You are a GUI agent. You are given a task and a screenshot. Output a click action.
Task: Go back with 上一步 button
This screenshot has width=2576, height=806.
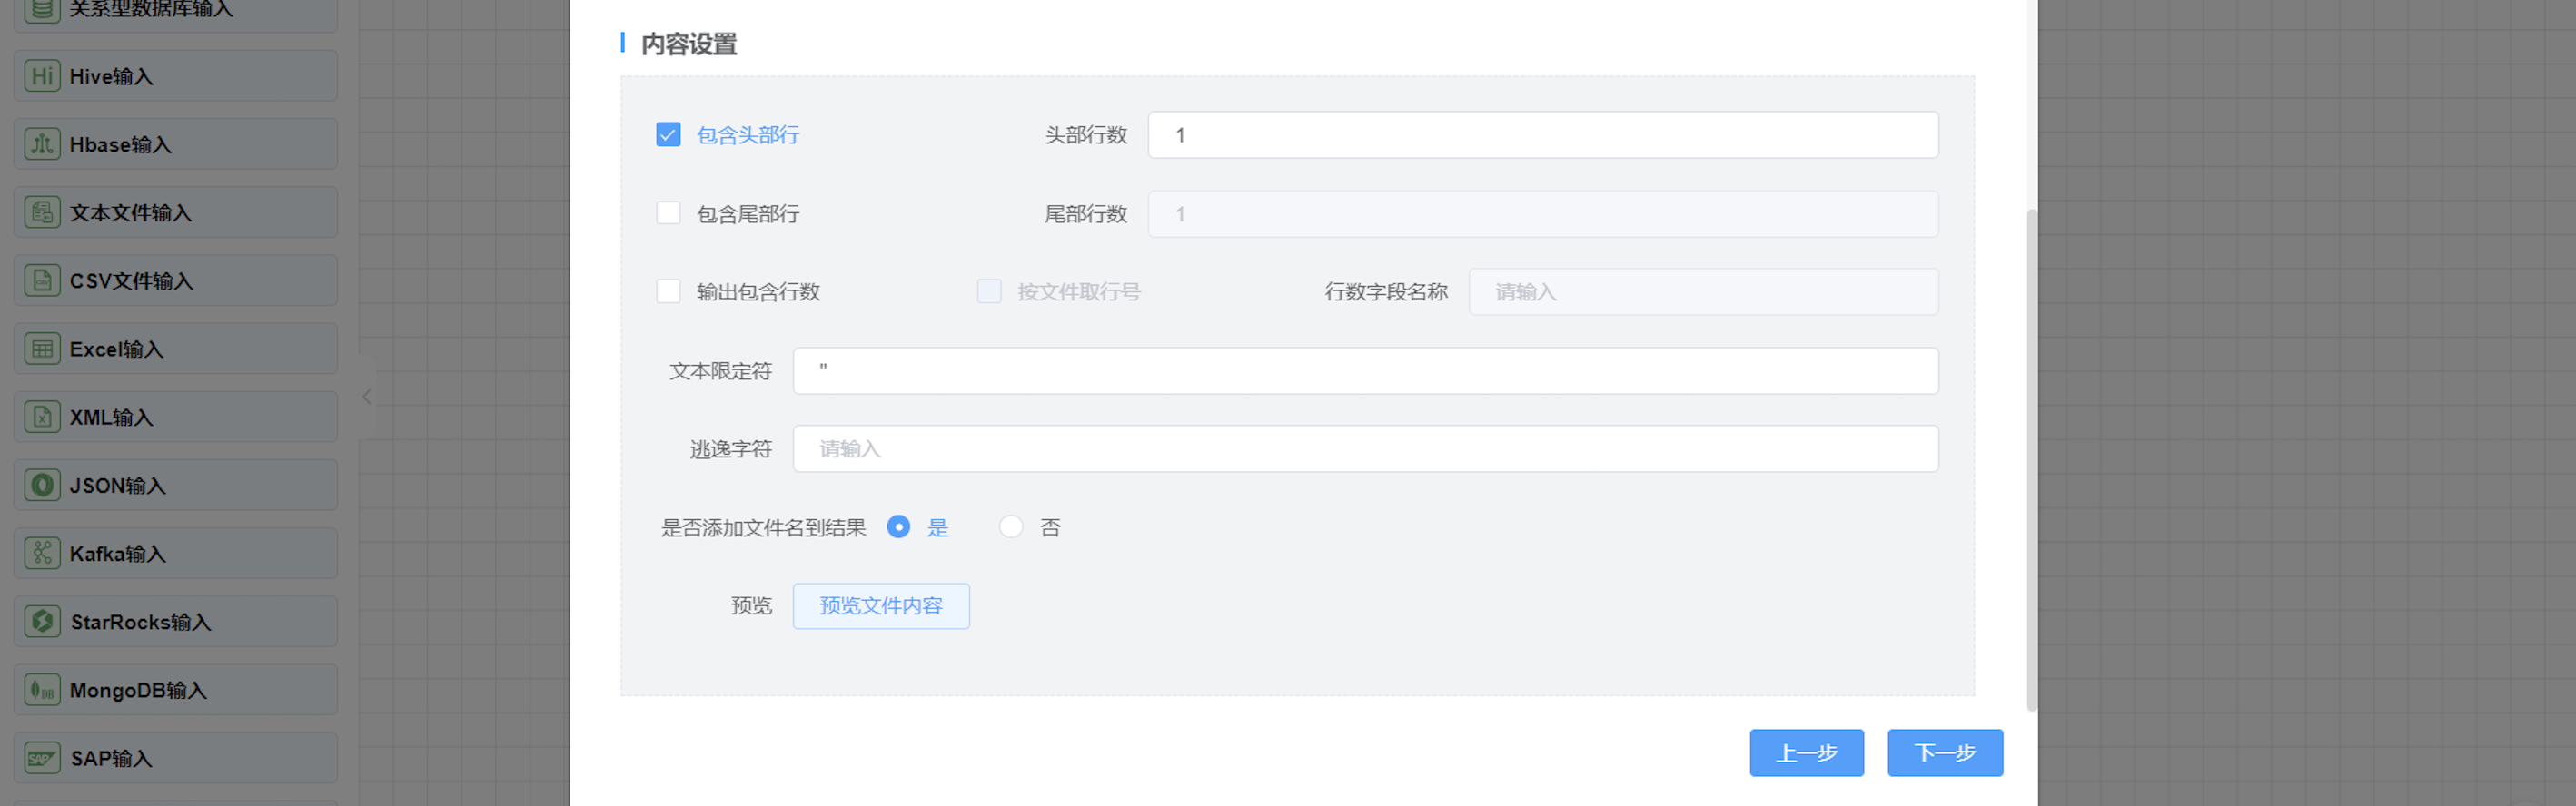pos(1806,753)
